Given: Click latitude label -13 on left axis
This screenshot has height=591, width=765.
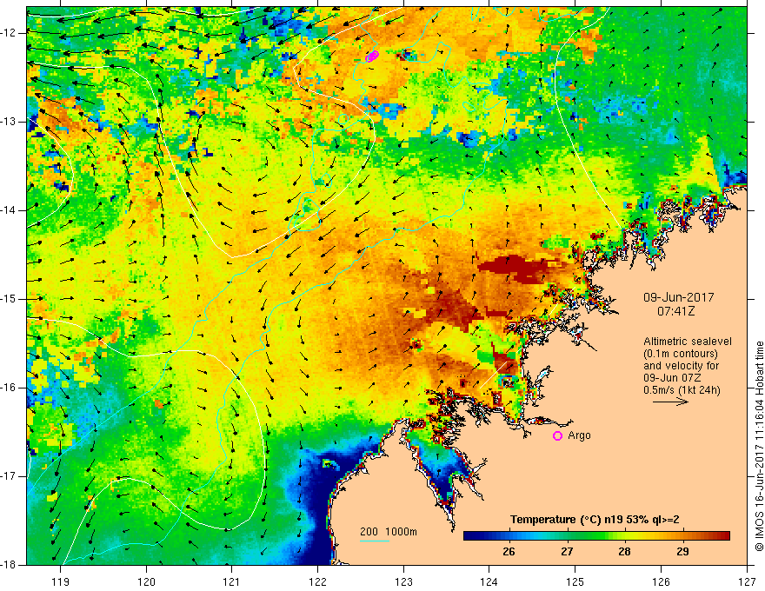Looking at the screenshot, I should pyautogui.click(x=9, y=122).
